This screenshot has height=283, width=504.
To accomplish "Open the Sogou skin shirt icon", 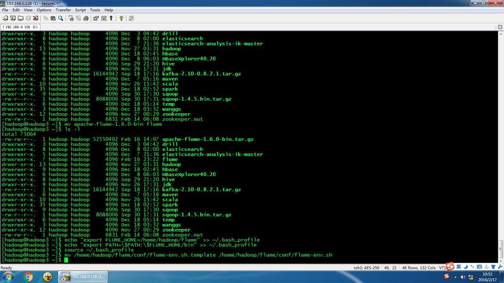I will [493, 267].
